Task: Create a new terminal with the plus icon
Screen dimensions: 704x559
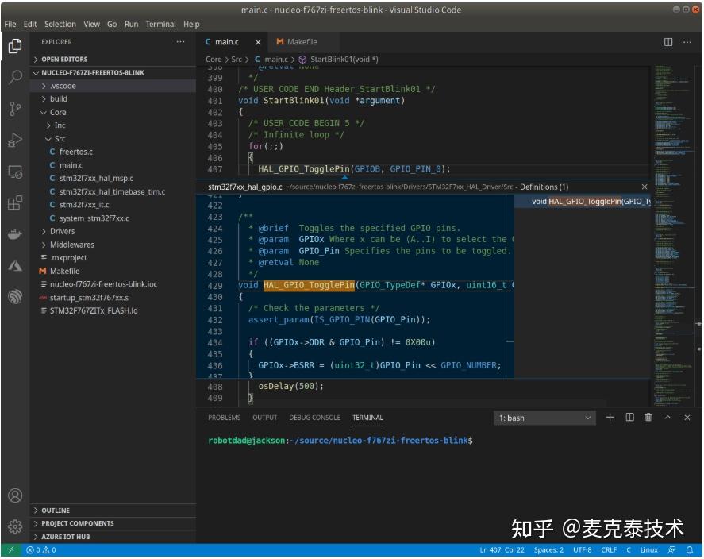Action: pos(610,417)
